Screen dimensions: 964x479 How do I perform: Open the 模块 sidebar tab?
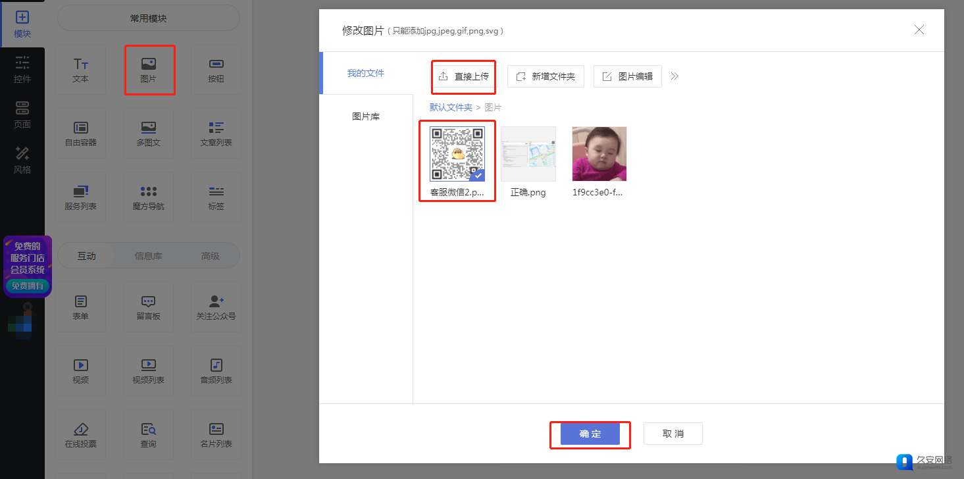(22, 24)
